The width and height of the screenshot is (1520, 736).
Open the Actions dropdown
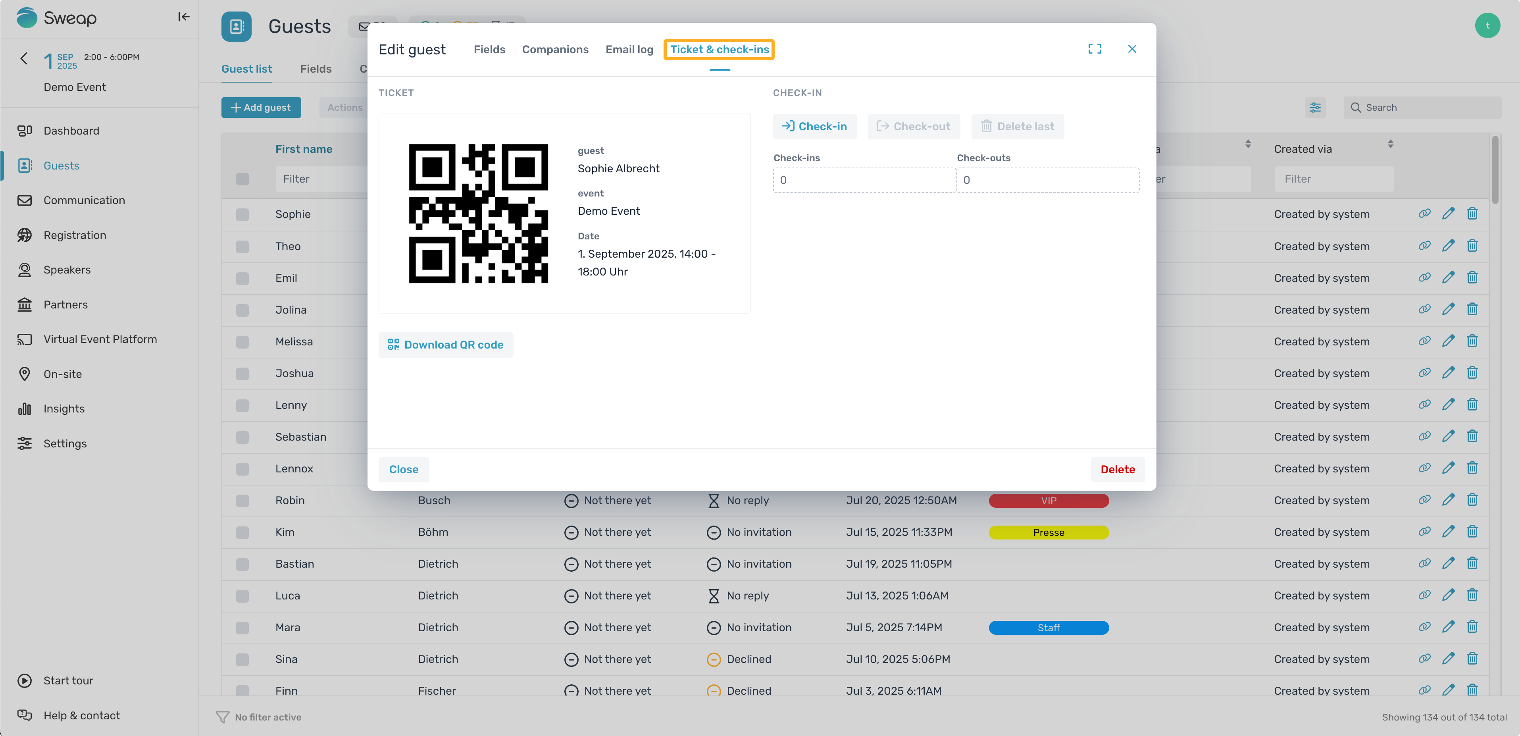pos(344,108)
